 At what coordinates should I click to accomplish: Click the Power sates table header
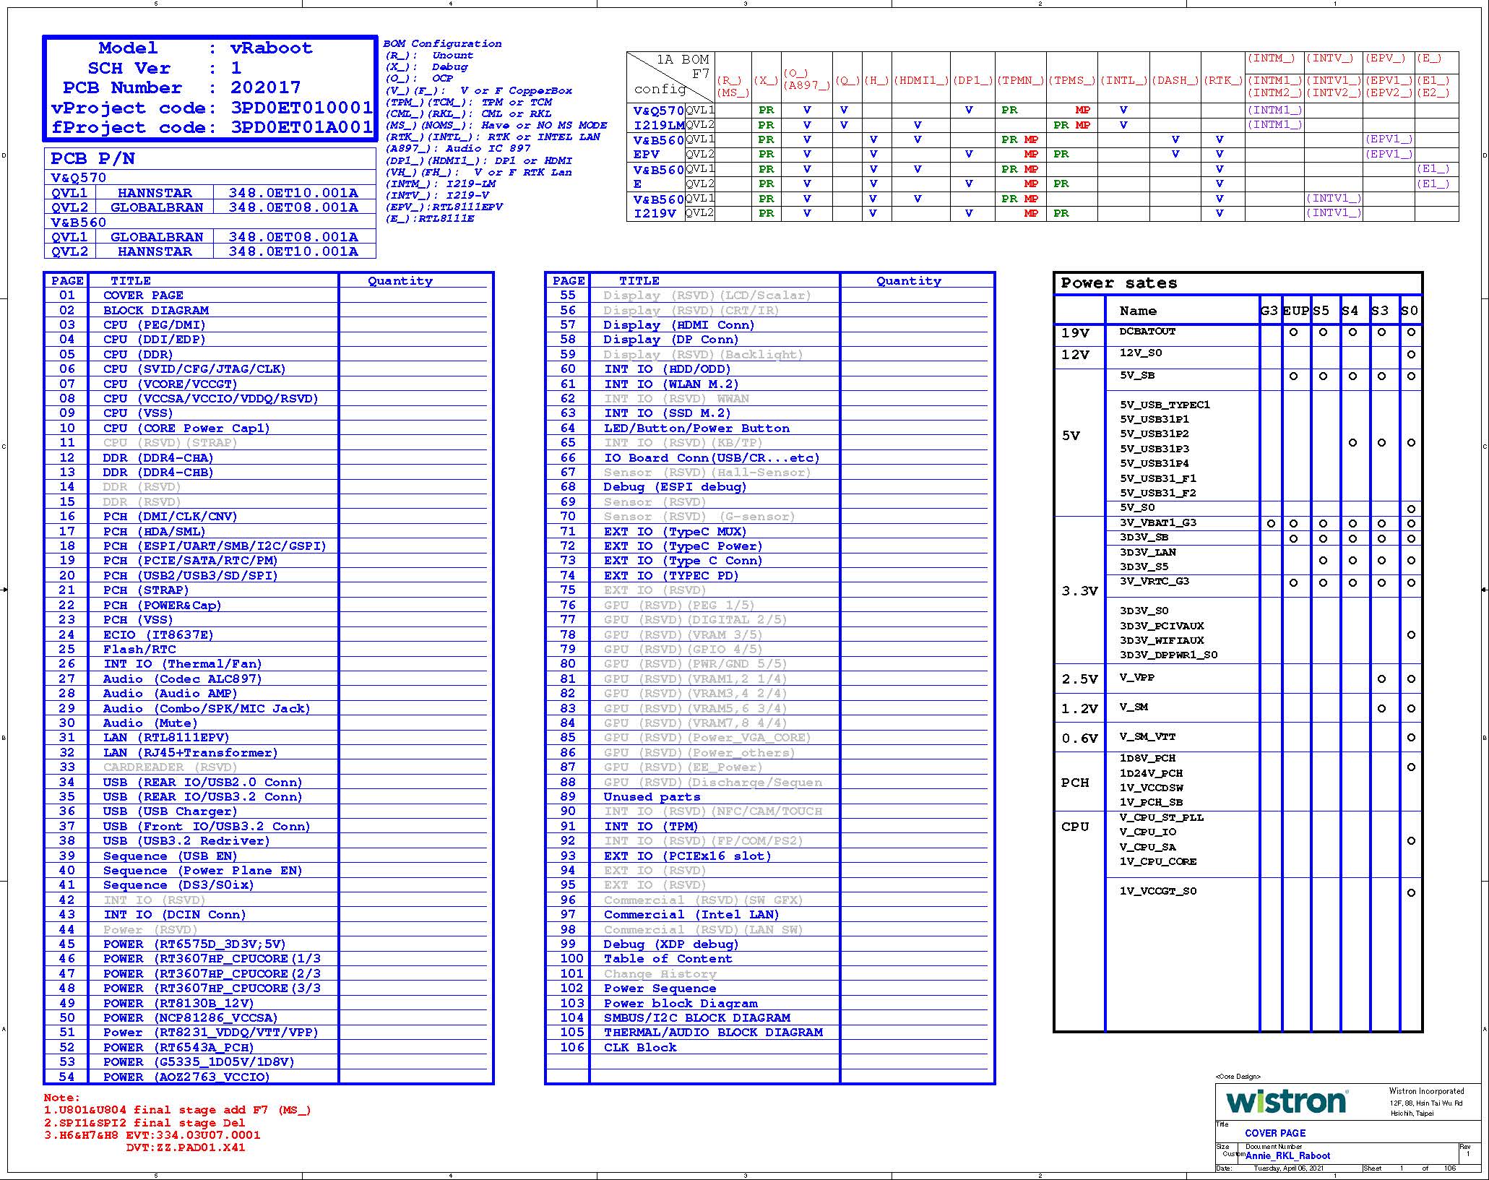click(x=1118, y=283)
